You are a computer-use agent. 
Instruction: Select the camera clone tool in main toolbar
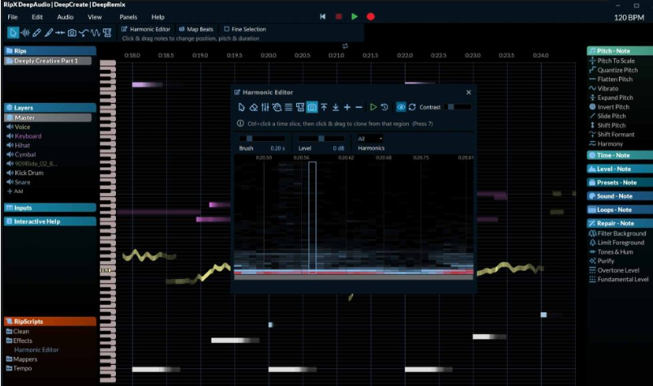tap(71, 32)
